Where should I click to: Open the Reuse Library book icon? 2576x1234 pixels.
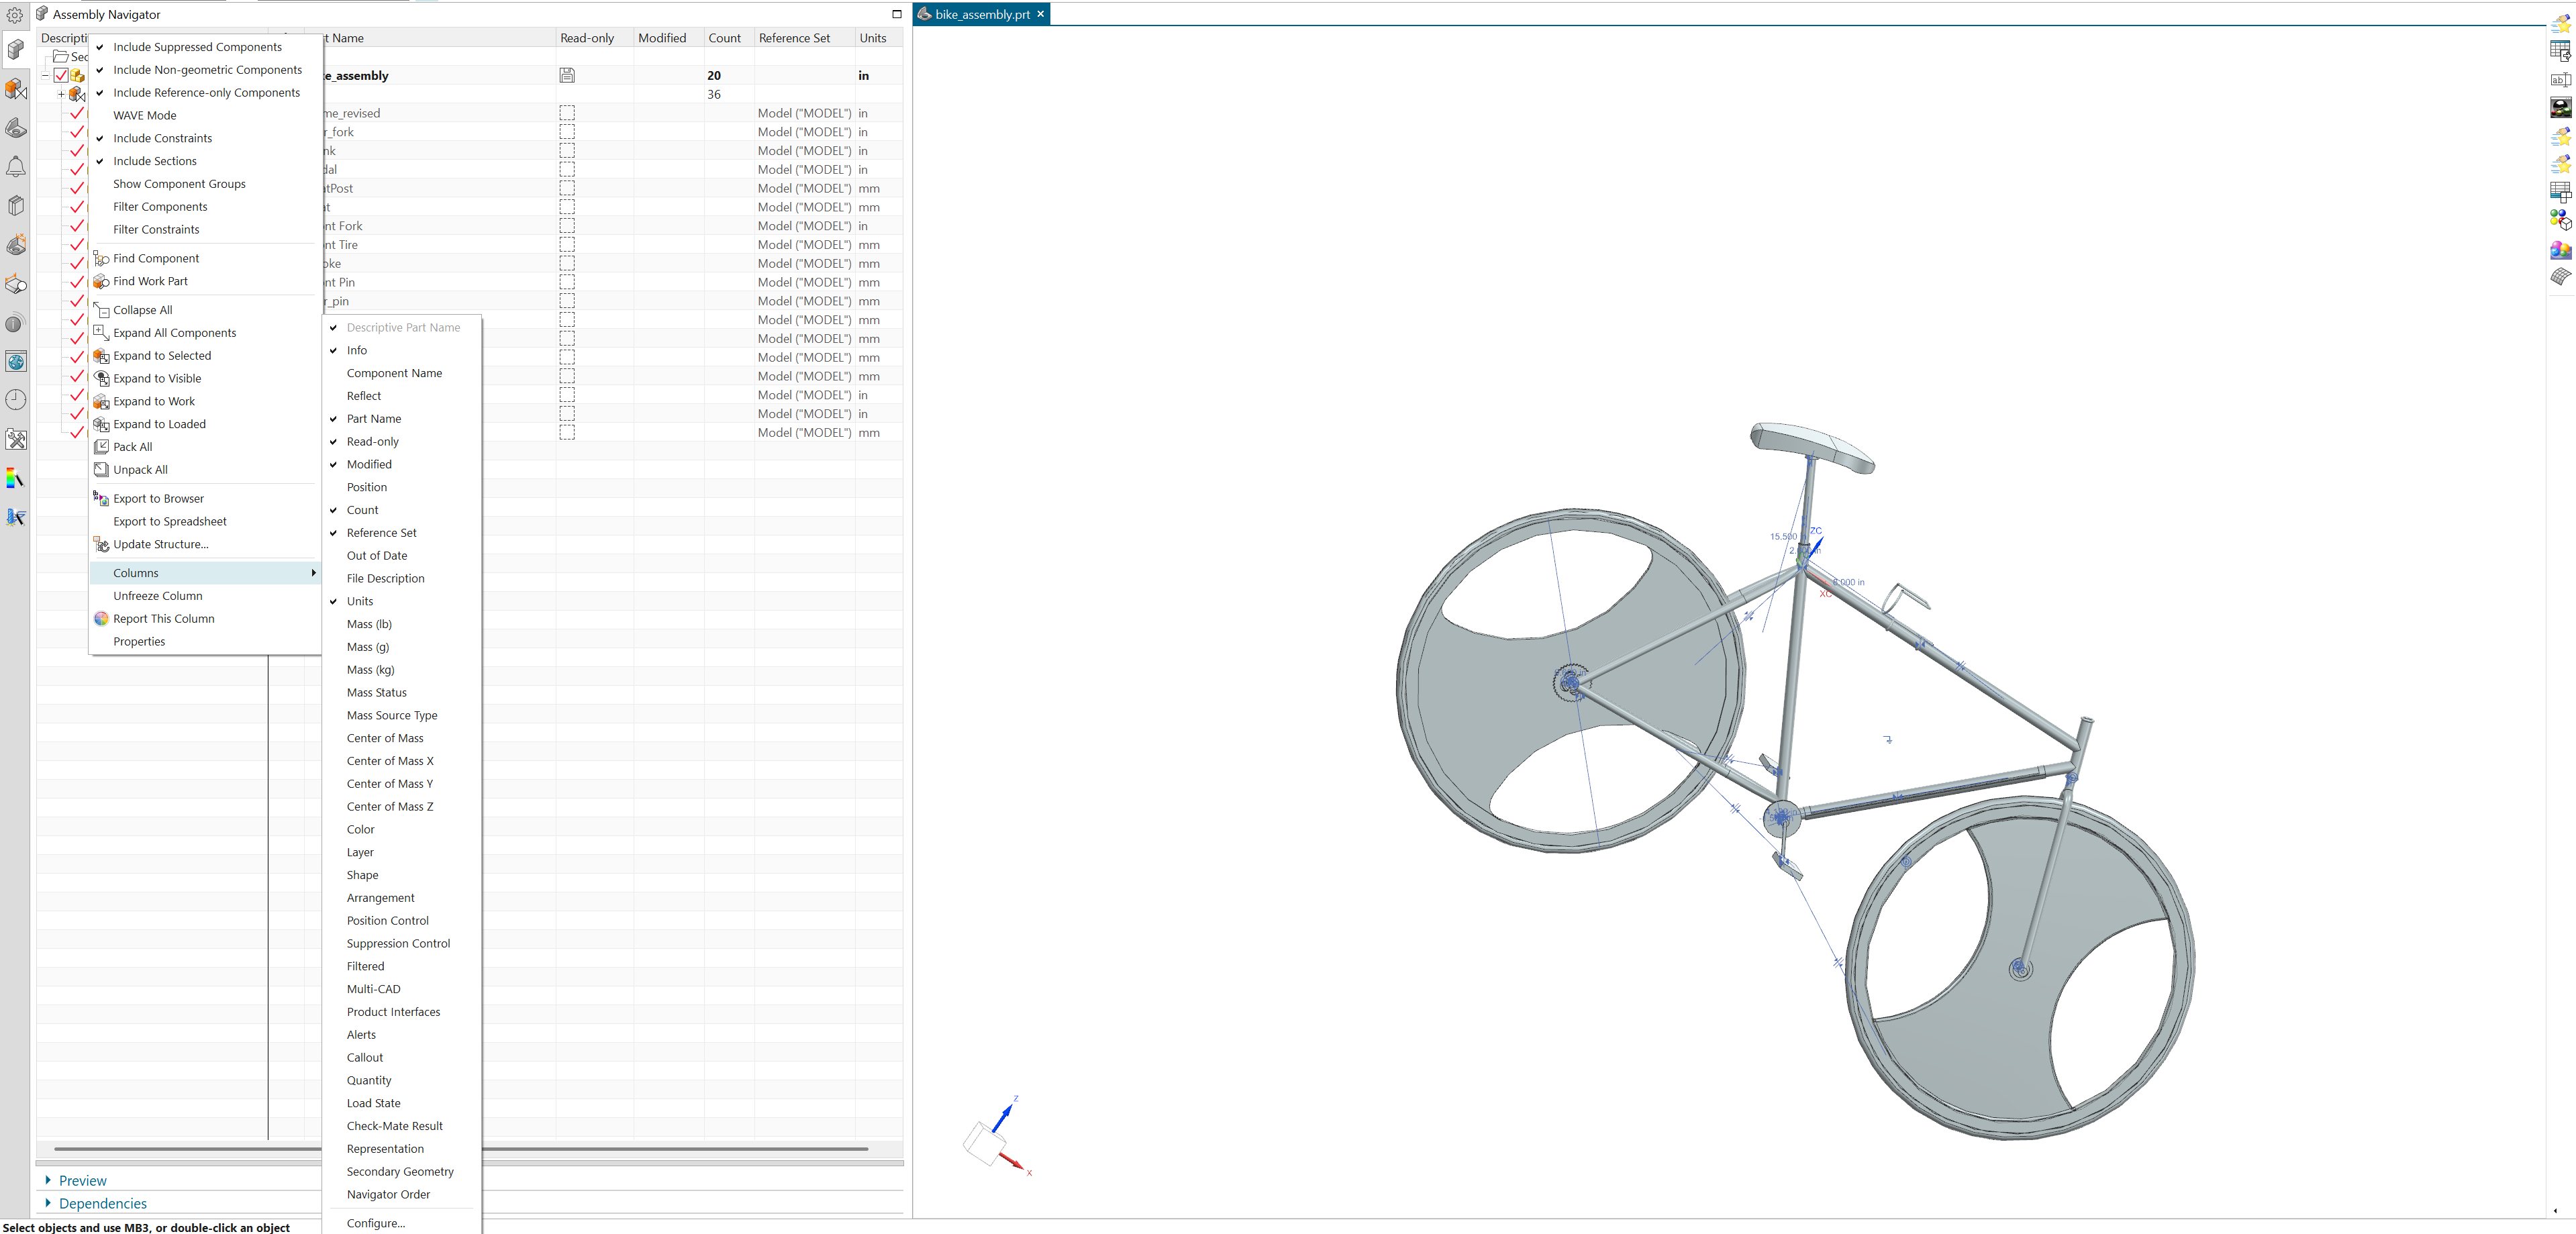pyautogui.click(x=15, y=206)
